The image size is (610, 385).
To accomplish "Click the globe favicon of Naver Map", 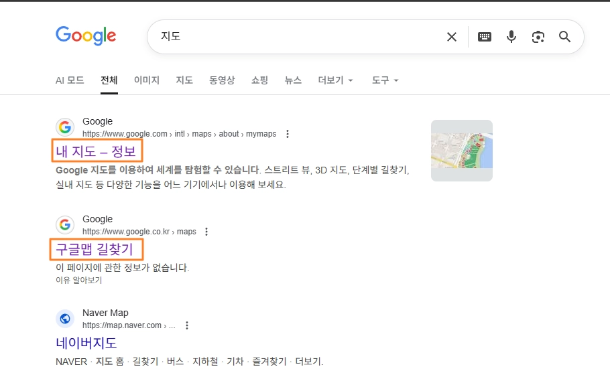I will point(65,319).
